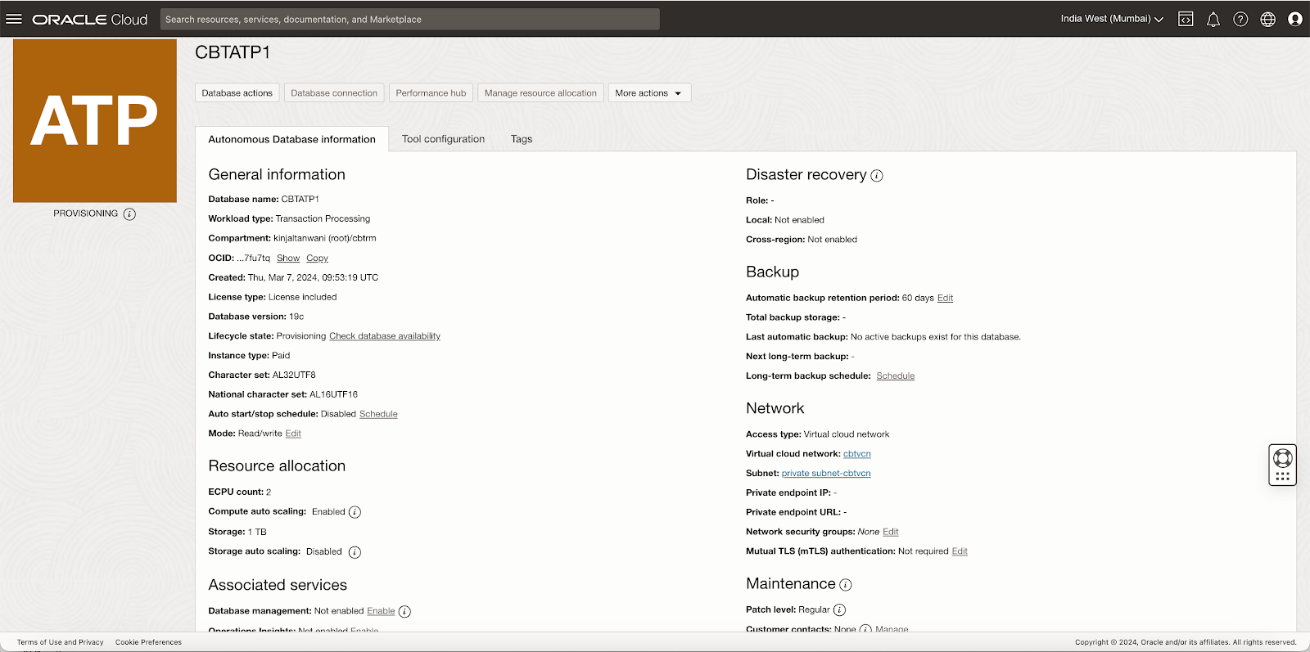Open the help question mark menu
The width and height of the screenshot is (1310, 652).
1240,19
